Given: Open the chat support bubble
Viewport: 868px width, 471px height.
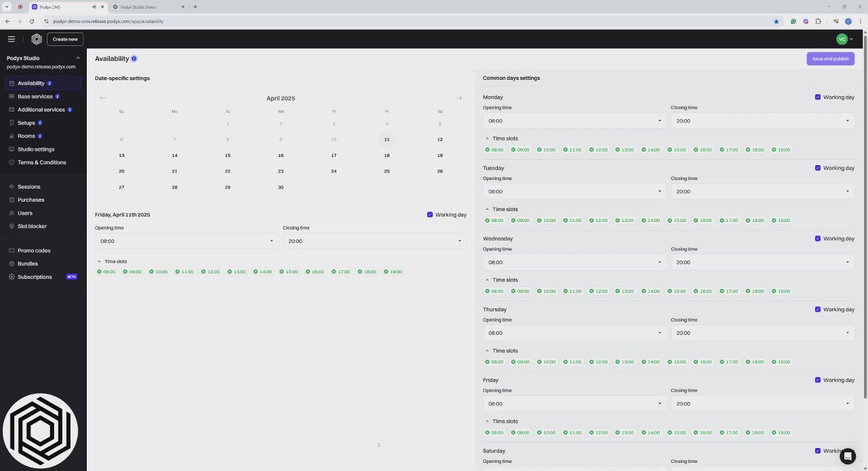Looking at the screenshot, I should [x=848, y=456].
